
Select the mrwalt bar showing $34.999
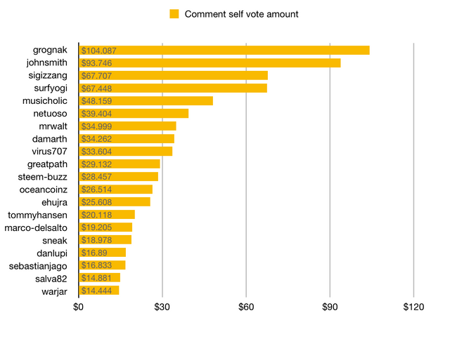[x=127, y=126]
